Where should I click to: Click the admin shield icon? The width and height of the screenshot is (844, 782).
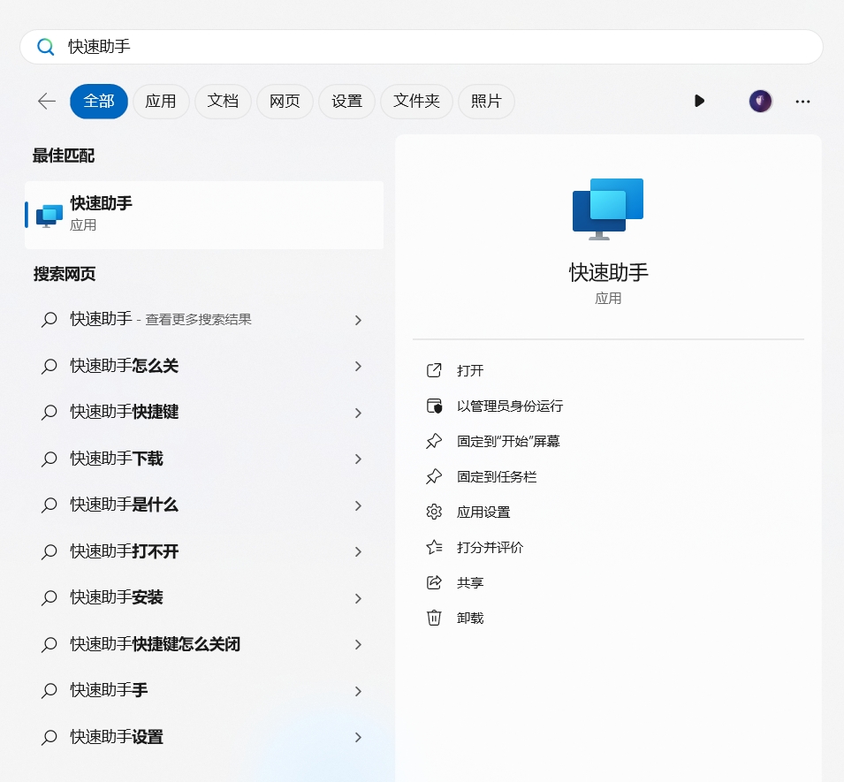(434, 406)
